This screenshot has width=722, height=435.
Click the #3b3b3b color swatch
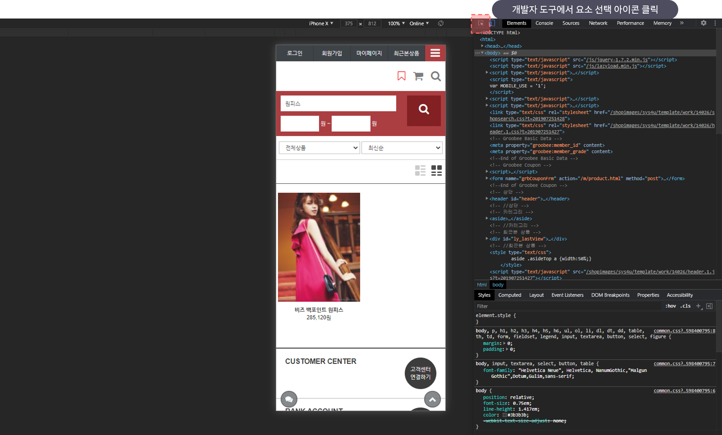coord(505,415)
